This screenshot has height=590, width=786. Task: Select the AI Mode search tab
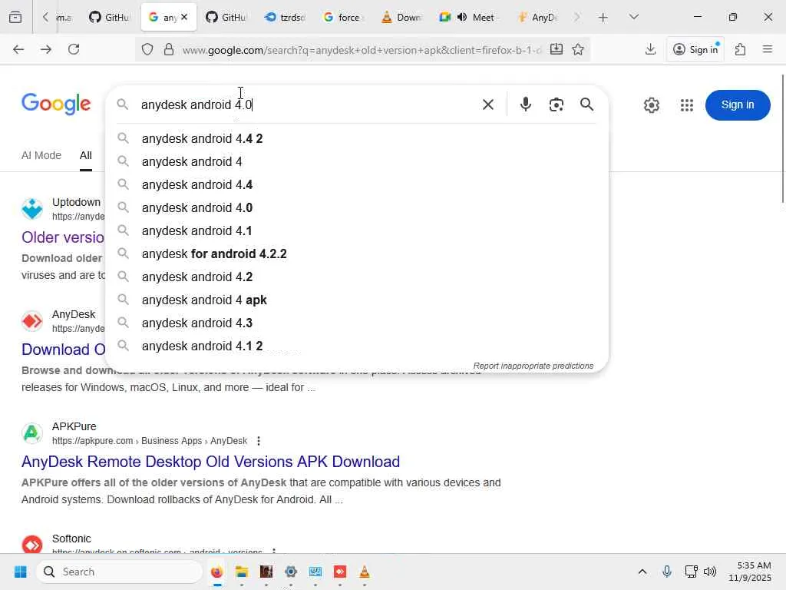[x=41, y=155]
